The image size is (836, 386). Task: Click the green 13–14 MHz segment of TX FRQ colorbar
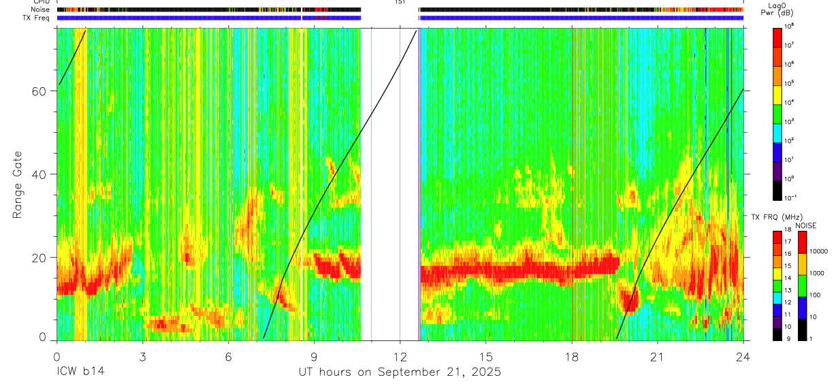point(777,285)
